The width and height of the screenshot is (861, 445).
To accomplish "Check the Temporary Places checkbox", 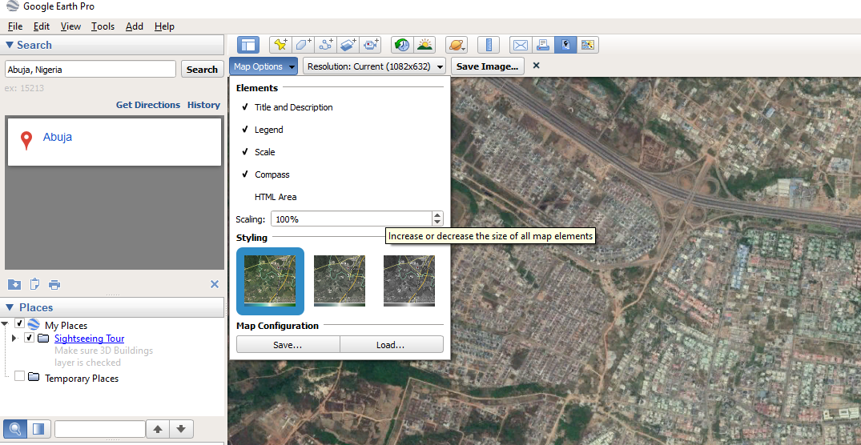I will 20,376.
